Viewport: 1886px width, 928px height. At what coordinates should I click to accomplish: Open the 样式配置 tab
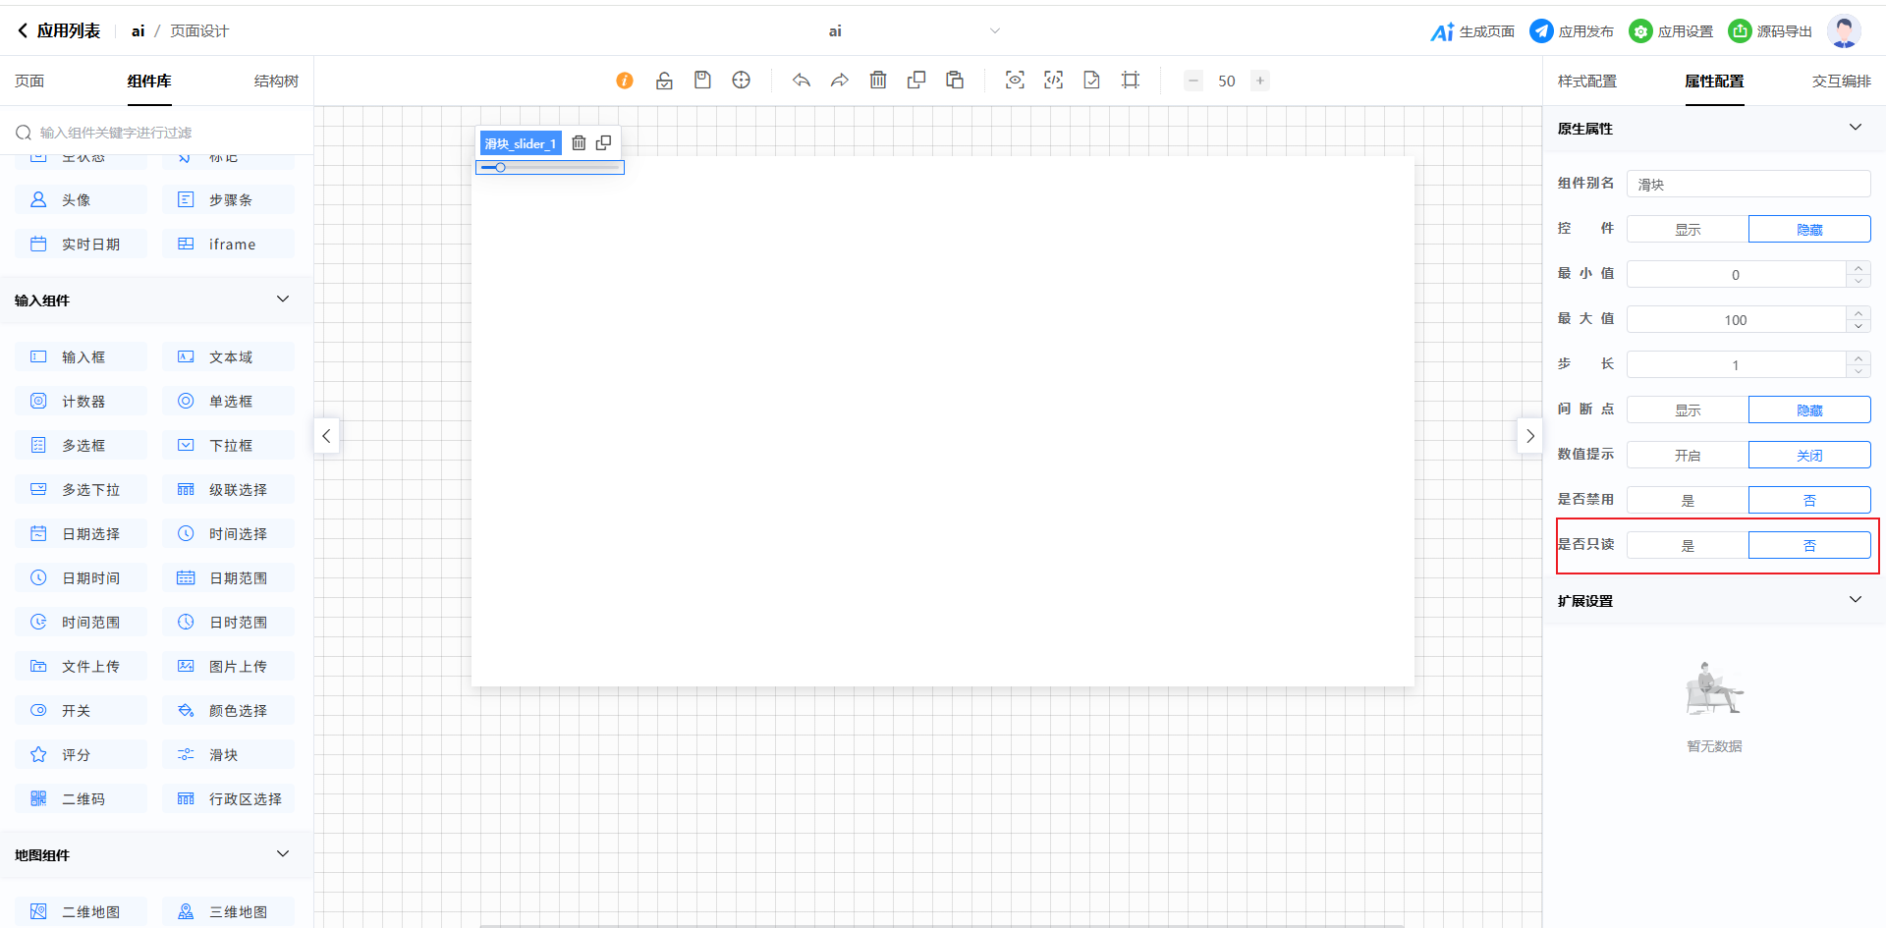(1586, 82)
